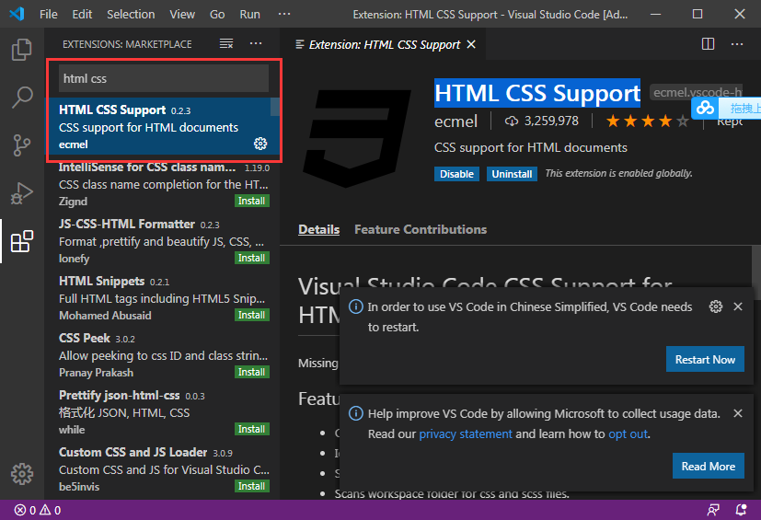The image size is (761, 520).
Task: Open the File menu
Action: tap(49, 14)
